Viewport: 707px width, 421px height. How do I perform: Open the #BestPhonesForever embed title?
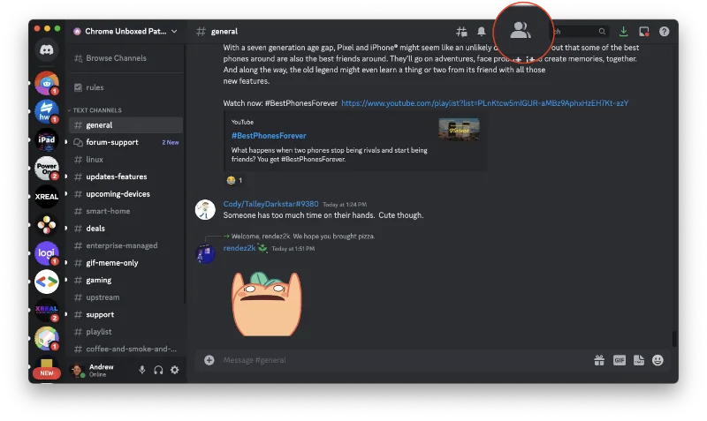(269, 136)
